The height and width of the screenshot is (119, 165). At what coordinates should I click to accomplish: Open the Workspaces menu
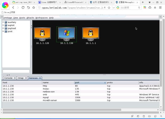(41, 18)
